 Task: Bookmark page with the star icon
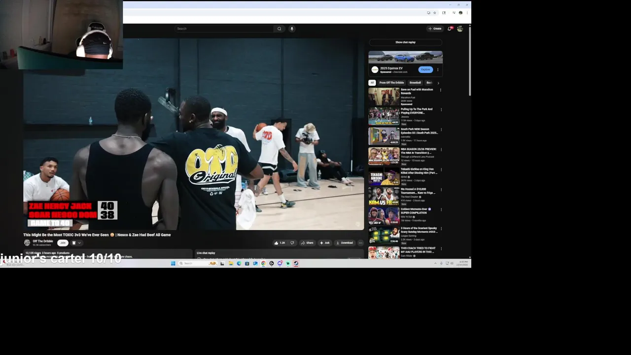tap(434, 13)
